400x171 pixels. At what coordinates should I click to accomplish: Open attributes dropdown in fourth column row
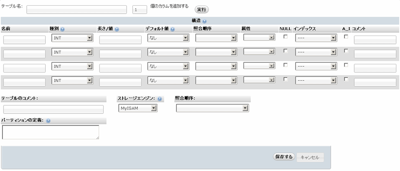(x=259, y=80)
